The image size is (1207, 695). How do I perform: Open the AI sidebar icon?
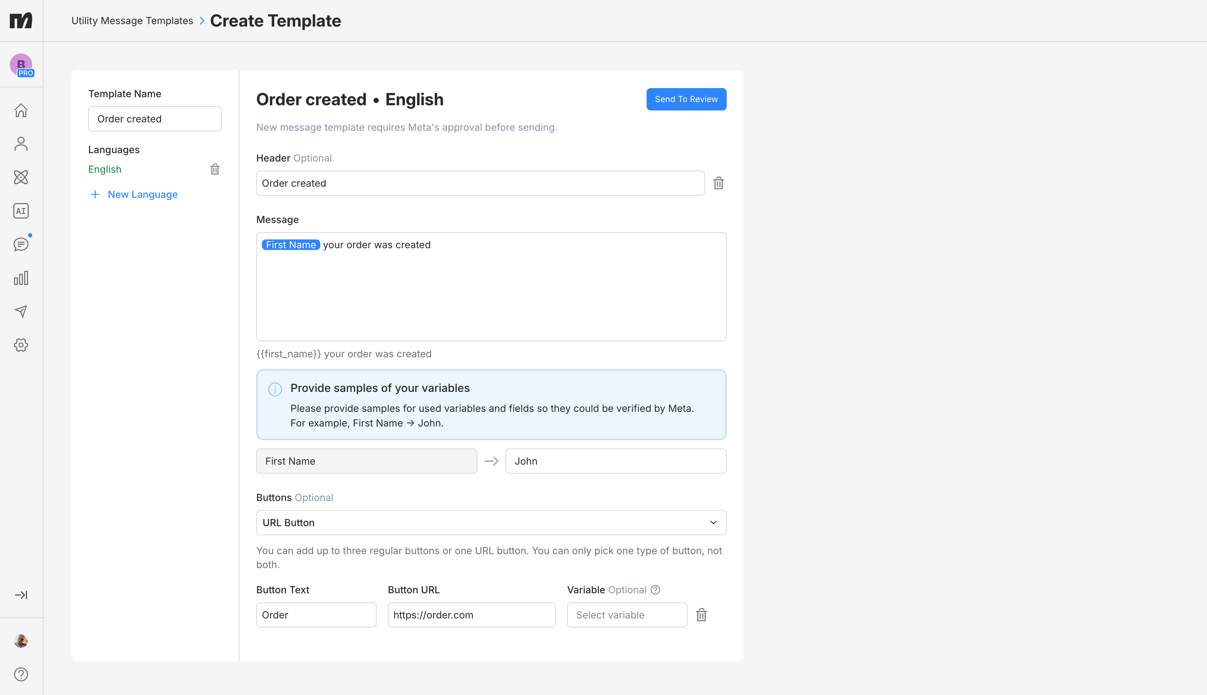click(21, 211)
